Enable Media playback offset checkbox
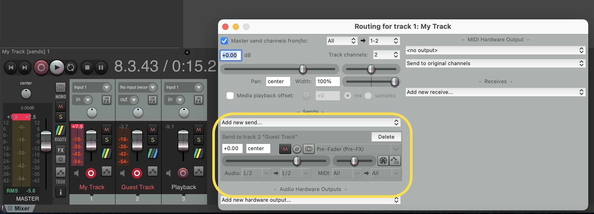This screenshot has width=594, height=214. (230, 95)
